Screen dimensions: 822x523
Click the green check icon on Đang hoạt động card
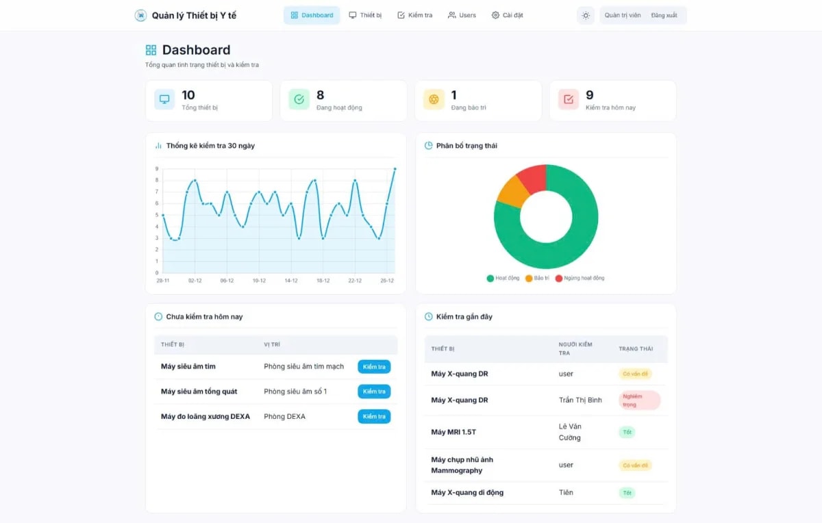click(298, 99)
